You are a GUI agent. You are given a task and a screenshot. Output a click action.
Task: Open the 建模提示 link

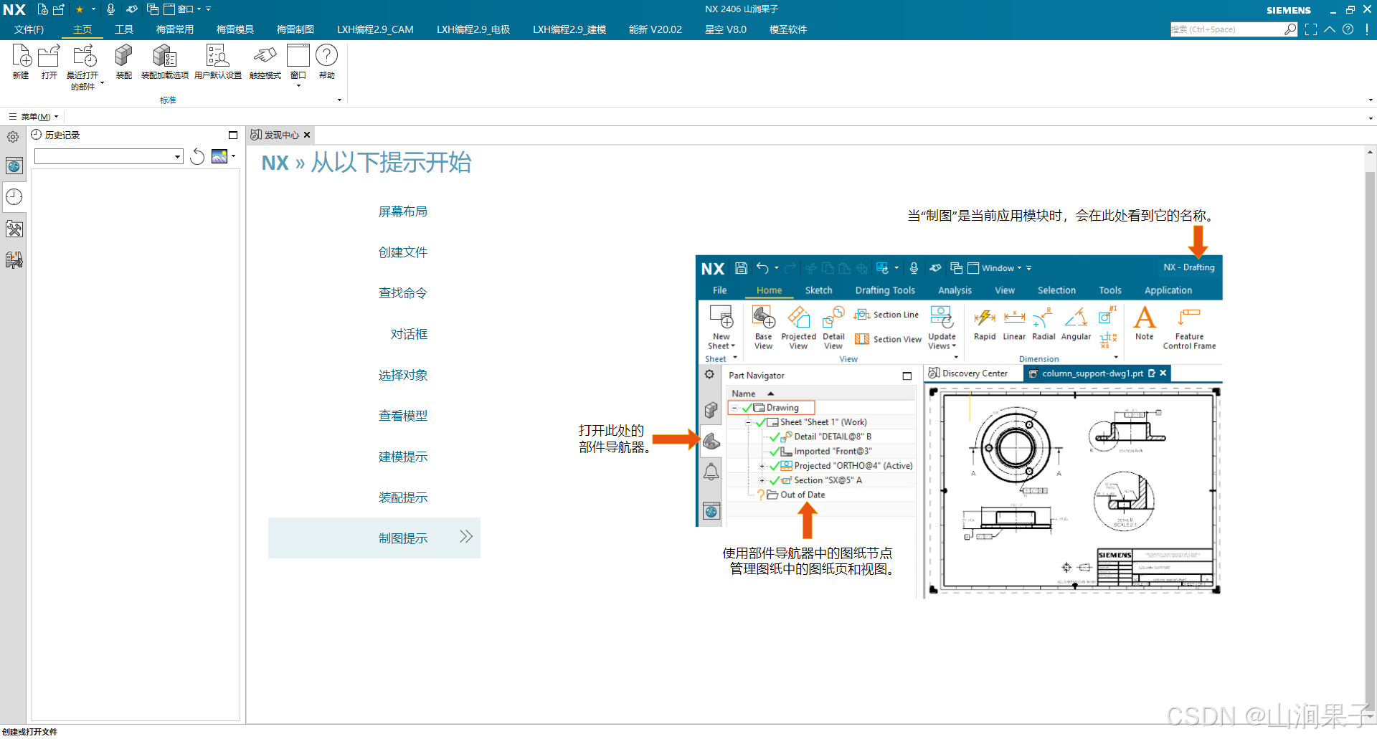(x=403, y=457)
